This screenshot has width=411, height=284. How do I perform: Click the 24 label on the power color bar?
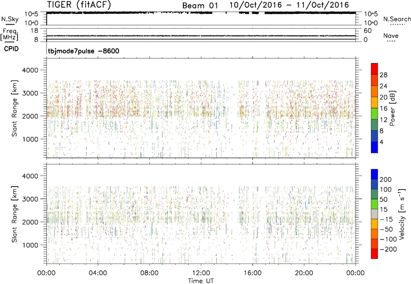[383, 86]
